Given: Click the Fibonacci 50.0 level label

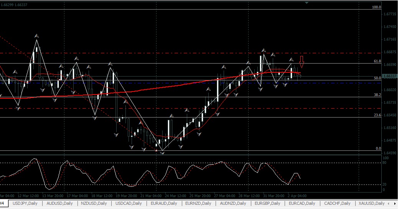Looking at the screenshot, I should point(377,78).
